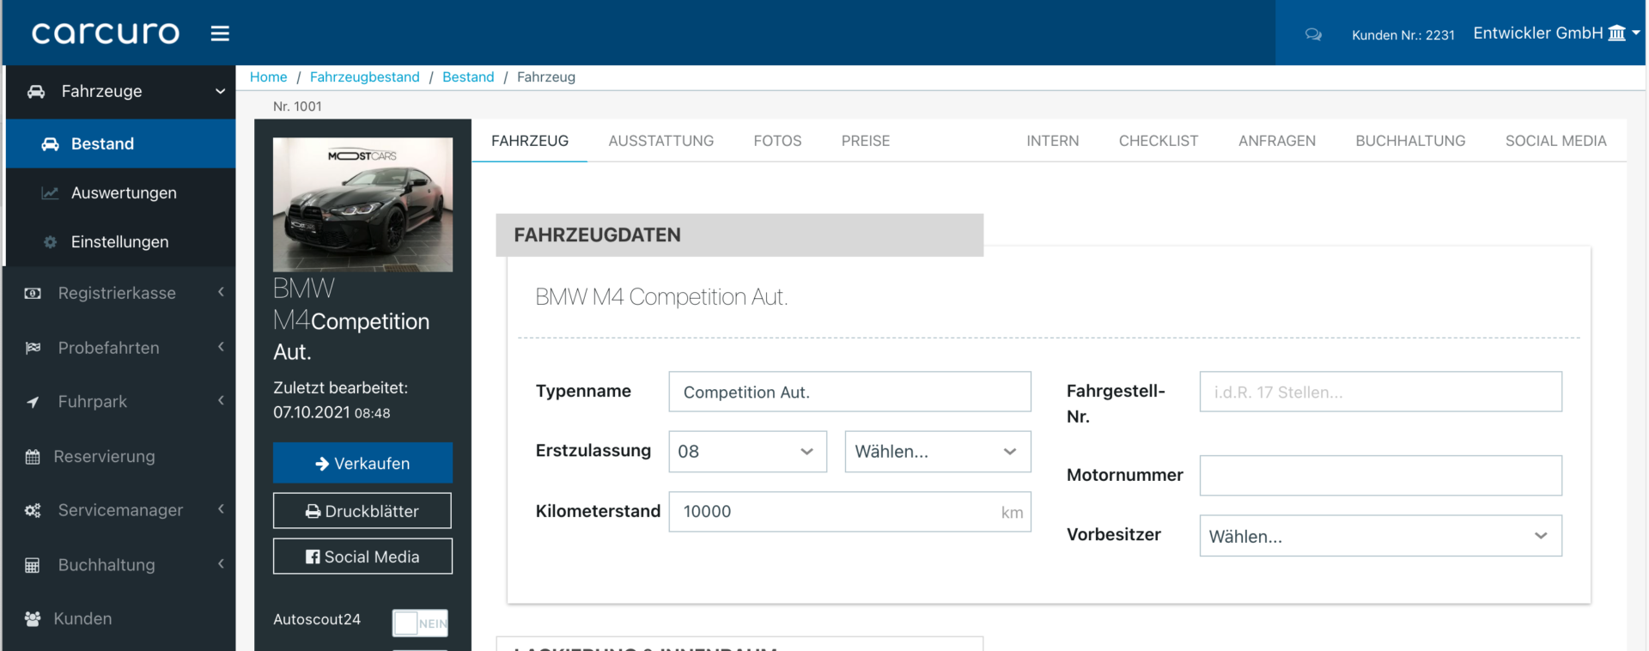Switch to the BUCHHALTUNG tab
Screen dimensions: 1649x651
[1410, 141]
